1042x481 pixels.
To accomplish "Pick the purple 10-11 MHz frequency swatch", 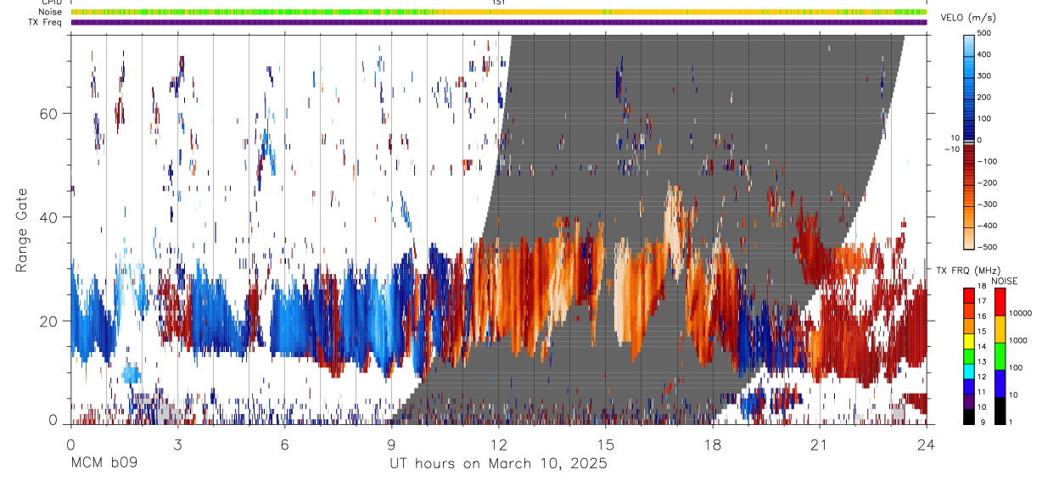I will [968, 400].
